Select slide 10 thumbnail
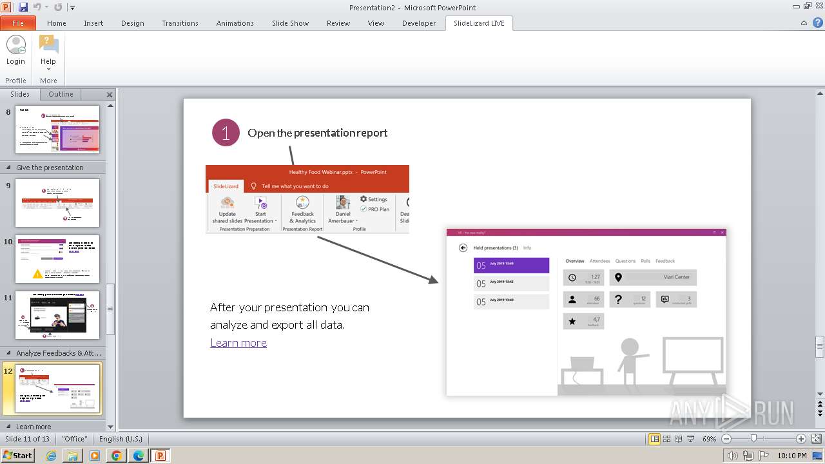The height and width of the screenshot is (464, 825). (x=57, y=259)
